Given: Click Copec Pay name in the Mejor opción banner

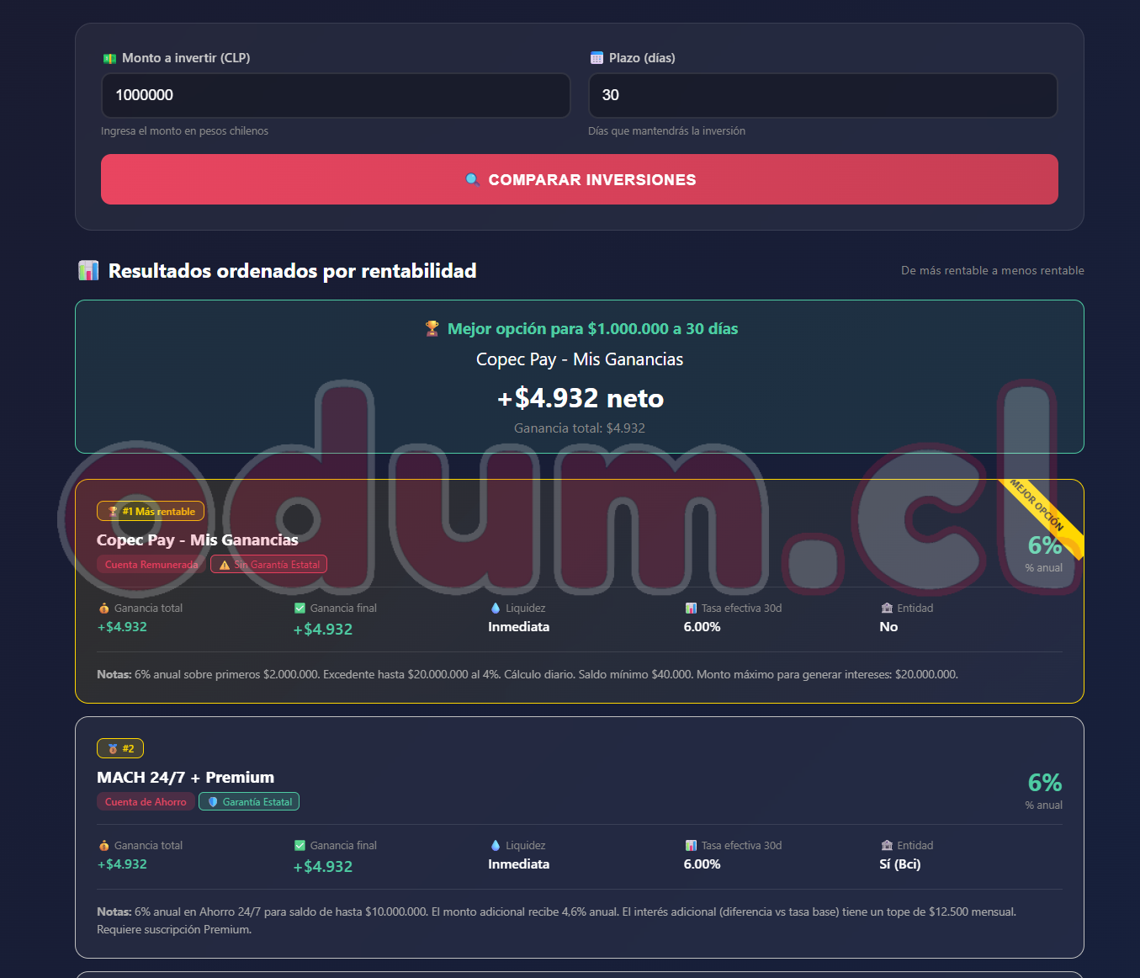Looking at the screenshot, I should [x=580, y=359].
